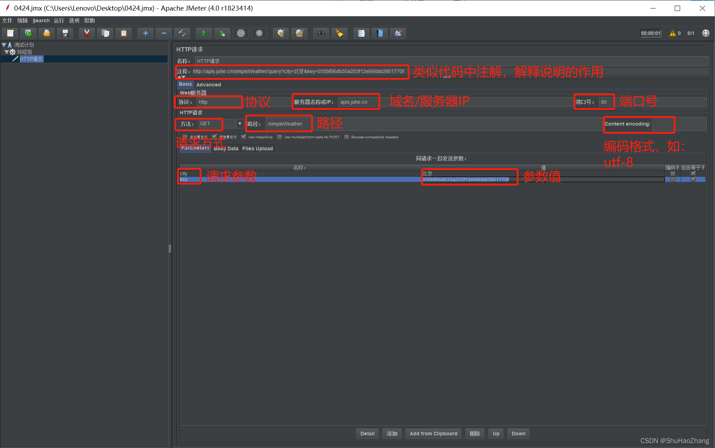Open the request method dropdown arrow

[240, 124]
